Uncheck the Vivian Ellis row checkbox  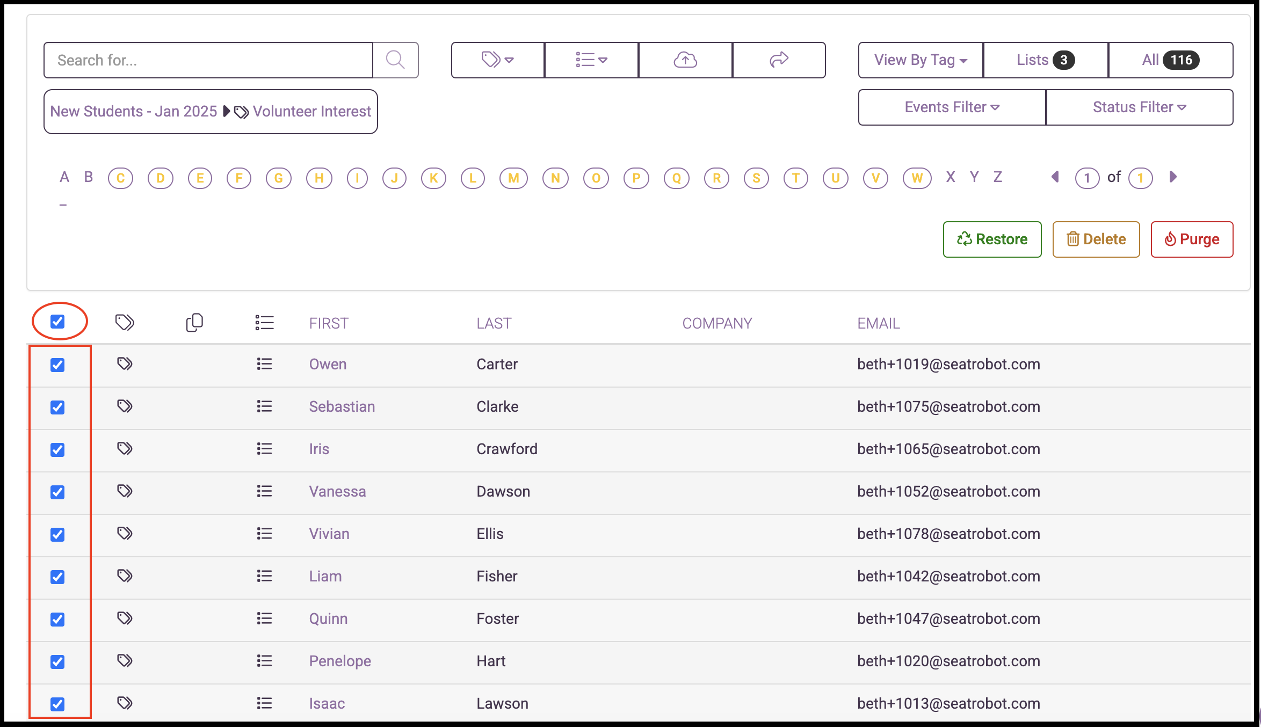[x=57, y=535]
